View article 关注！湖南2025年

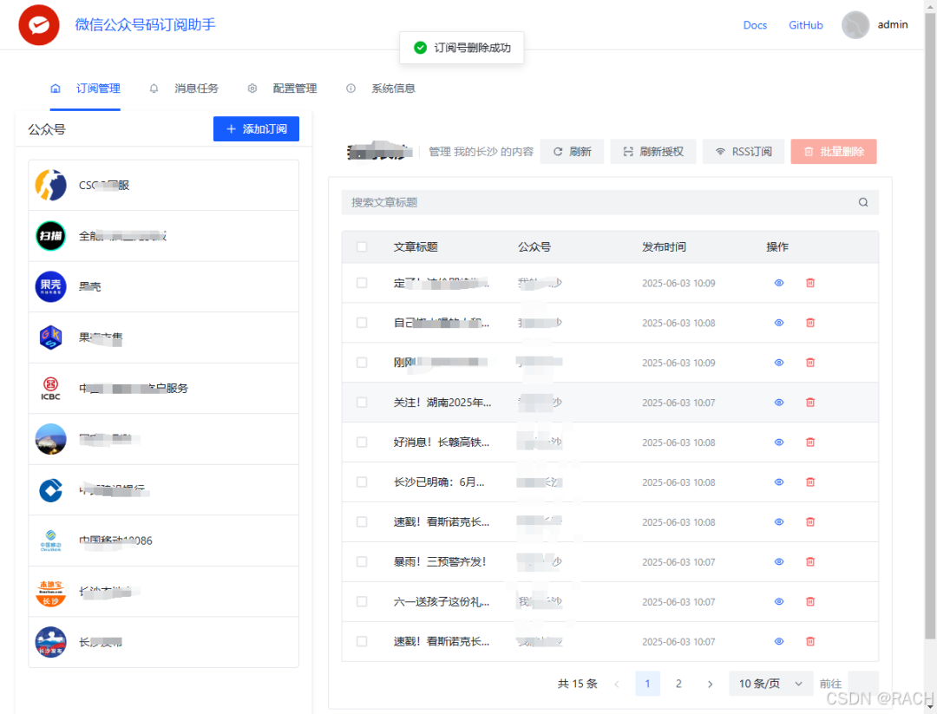click(778, 402)
